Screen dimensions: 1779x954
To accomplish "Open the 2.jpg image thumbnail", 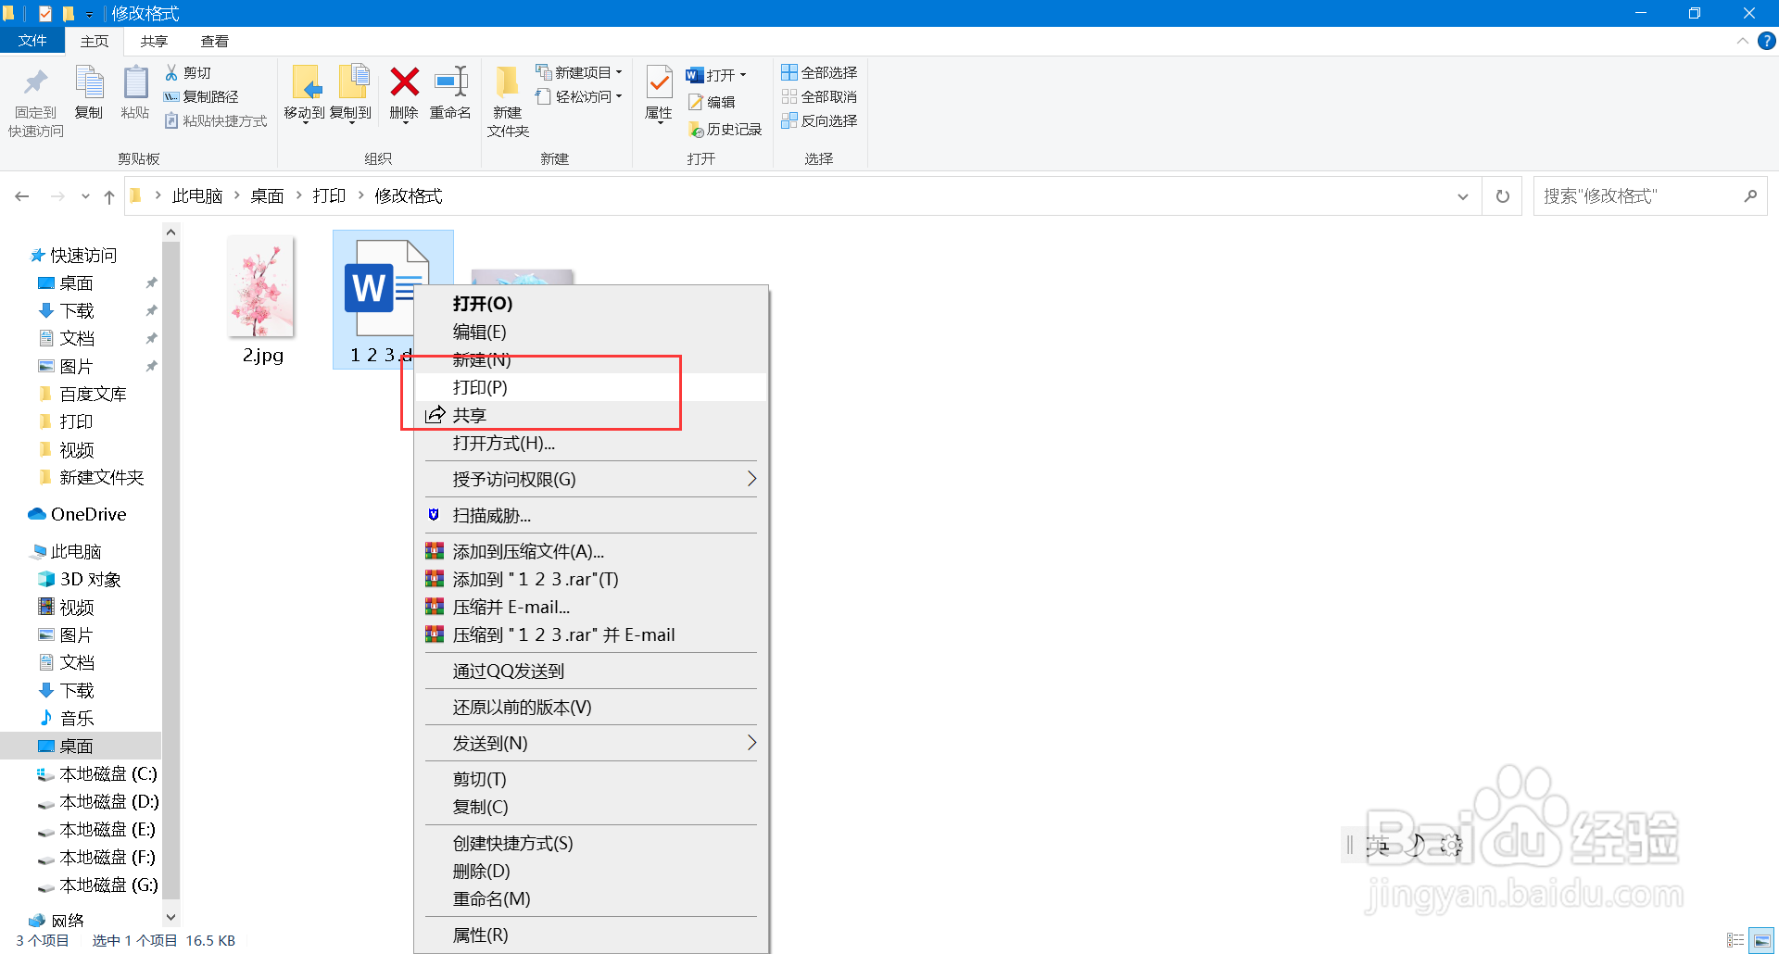I will 260,287.
